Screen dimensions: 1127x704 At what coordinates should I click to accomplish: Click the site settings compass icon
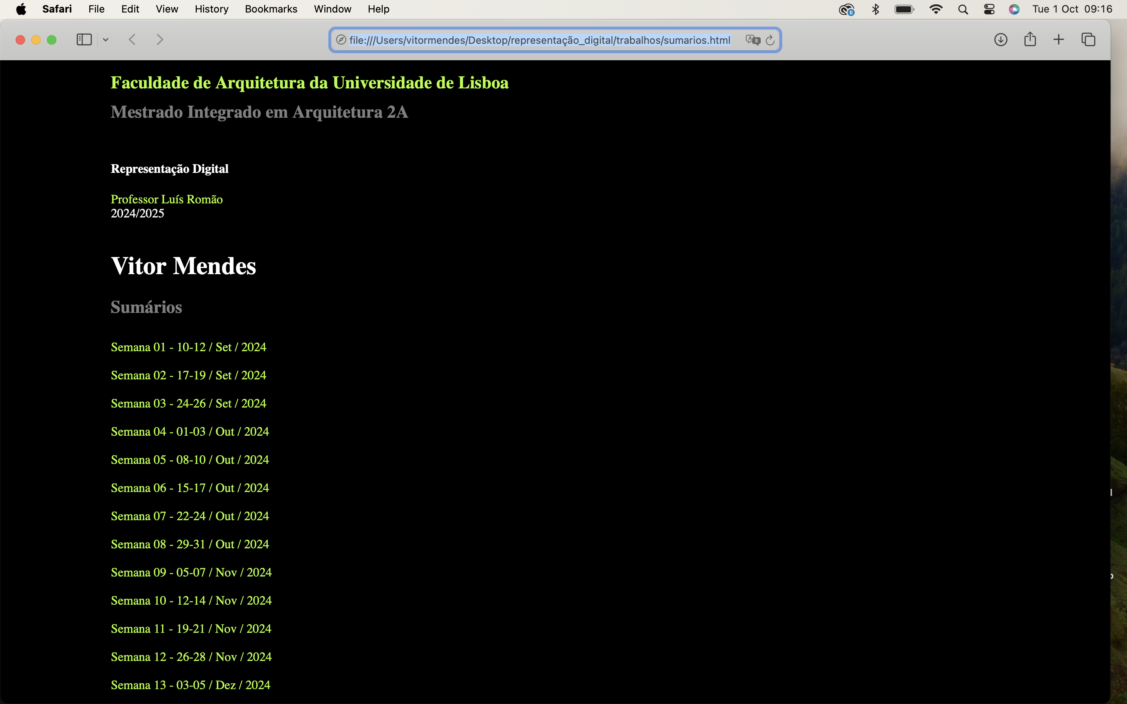pyautogui.click(x=341, y=40)
